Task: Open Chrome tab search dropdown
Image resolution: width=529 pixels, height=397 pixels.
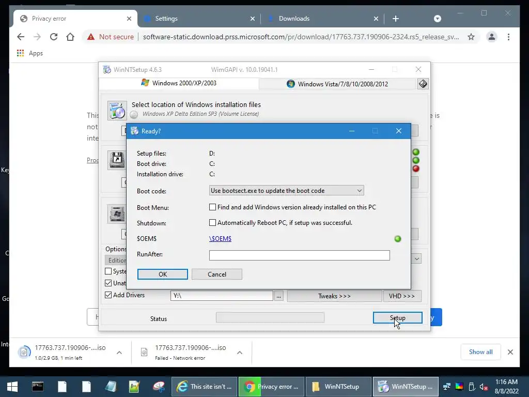Action: coord(437,19)
